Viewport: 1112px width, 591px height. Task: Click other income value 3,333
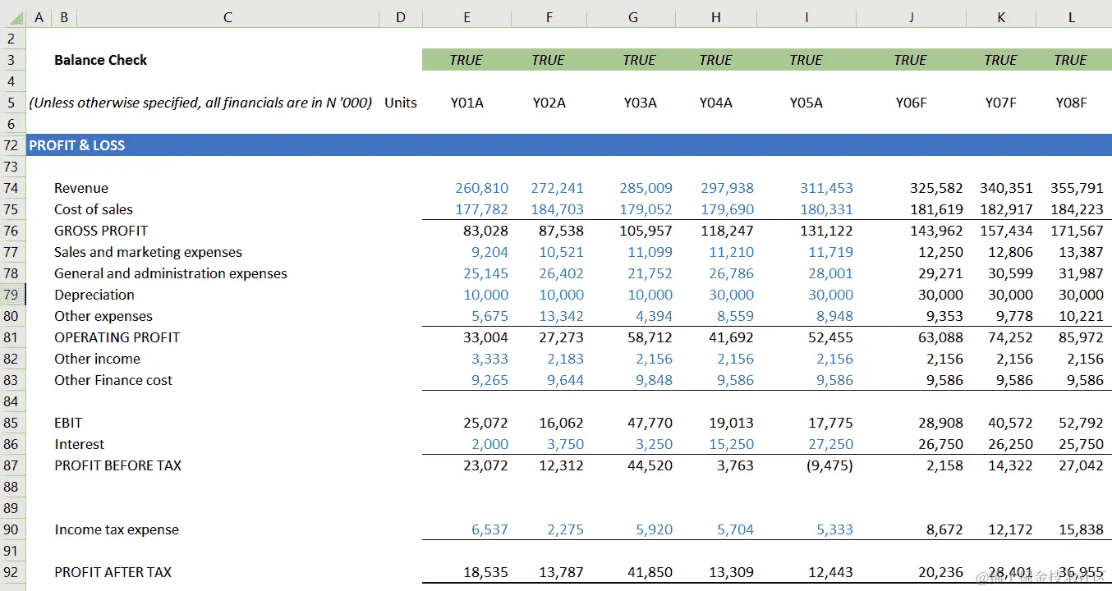(490, 359)
